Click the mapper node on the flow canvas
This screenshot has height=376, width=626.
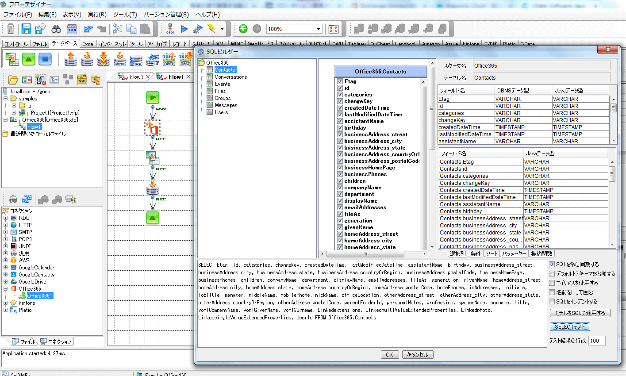point(153,157)
